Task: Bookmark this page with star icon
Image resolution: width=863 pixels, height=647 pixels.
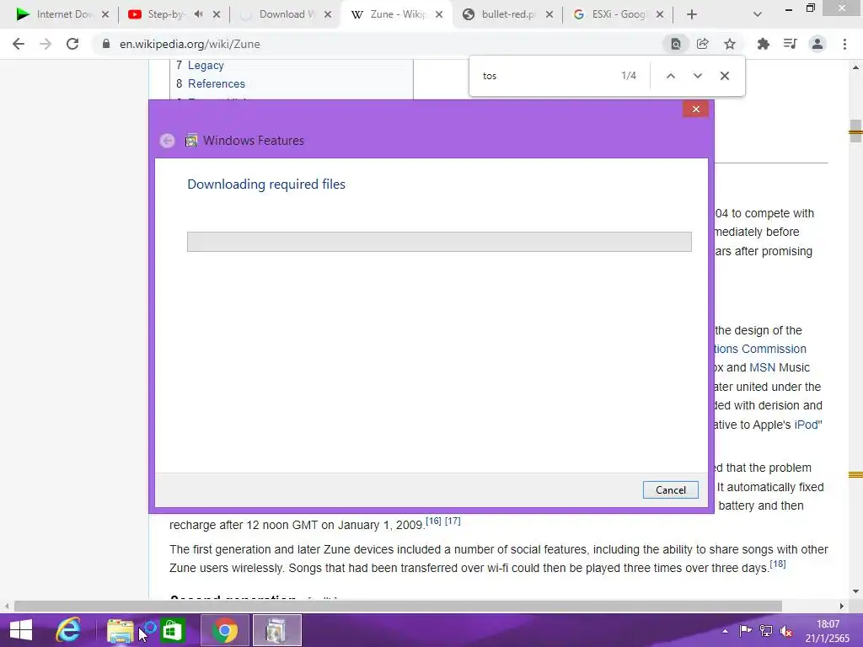Action: [x=730, y=44]
